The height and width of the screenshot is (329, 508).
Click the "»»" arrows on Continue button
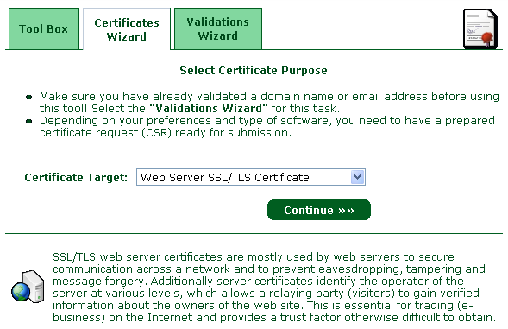346,211
